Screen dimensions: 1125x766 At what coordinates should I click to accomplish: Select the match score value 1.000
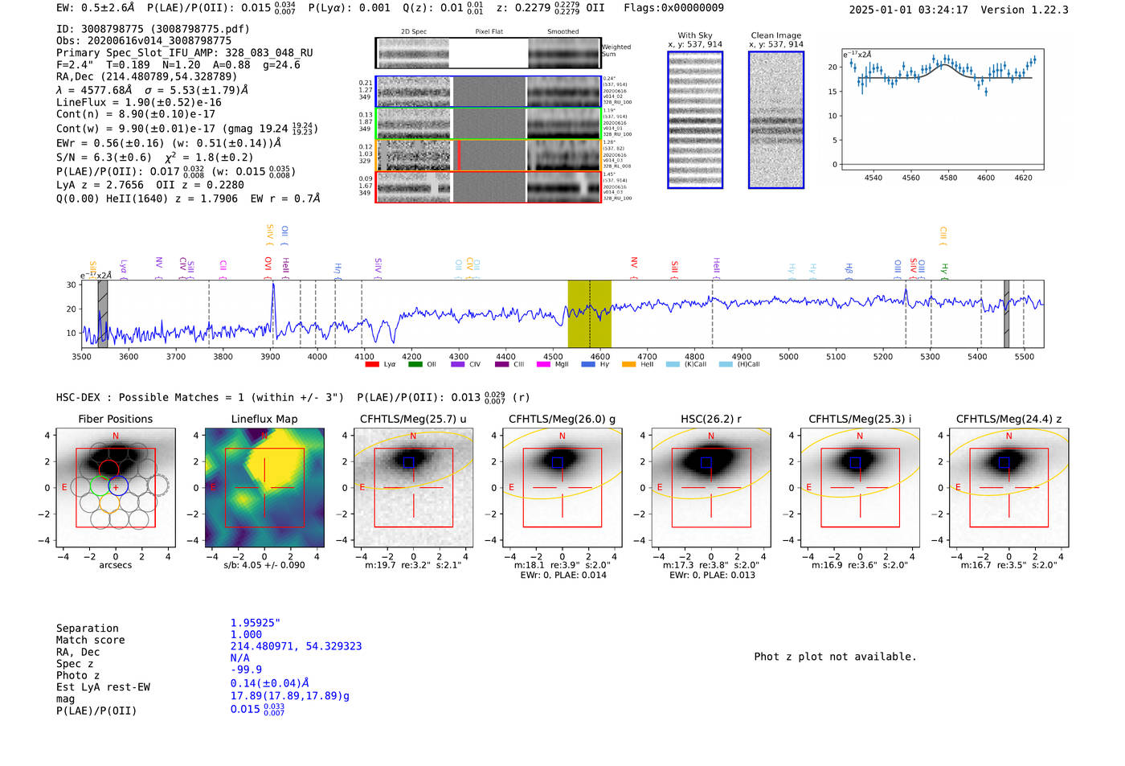point(246,635)
